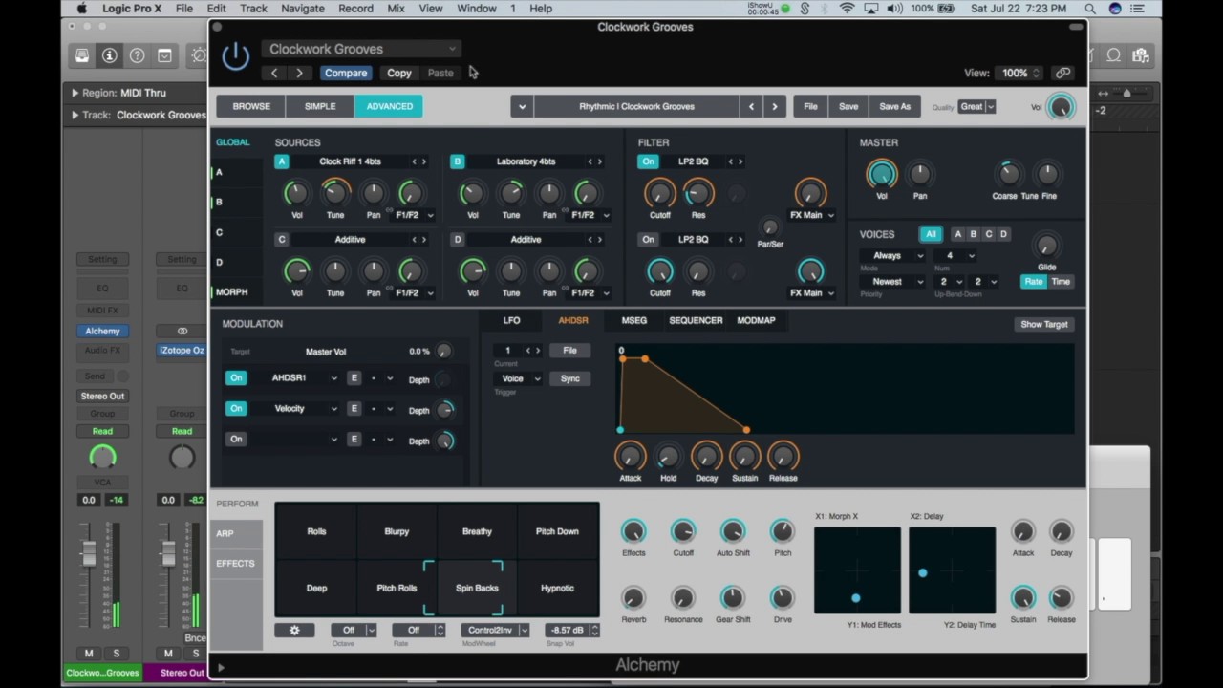Image resolution: width=1223 pixels, height=688 pixels.
Task: Adjust the Reverb performance knob
Action: point(633,597)
